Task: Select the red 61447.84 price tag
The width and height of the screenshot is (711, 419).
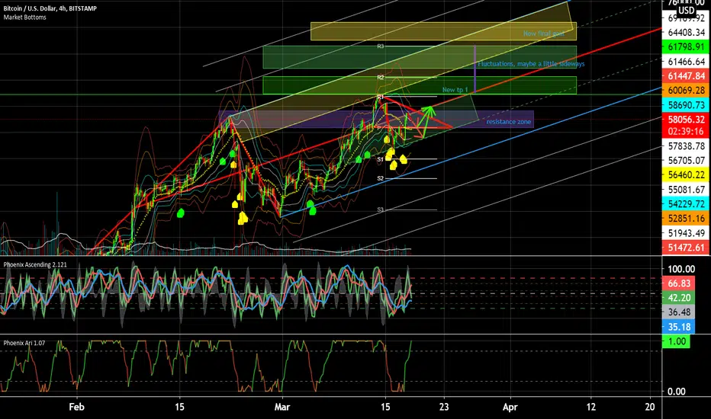Action: (x=686, y=75)
